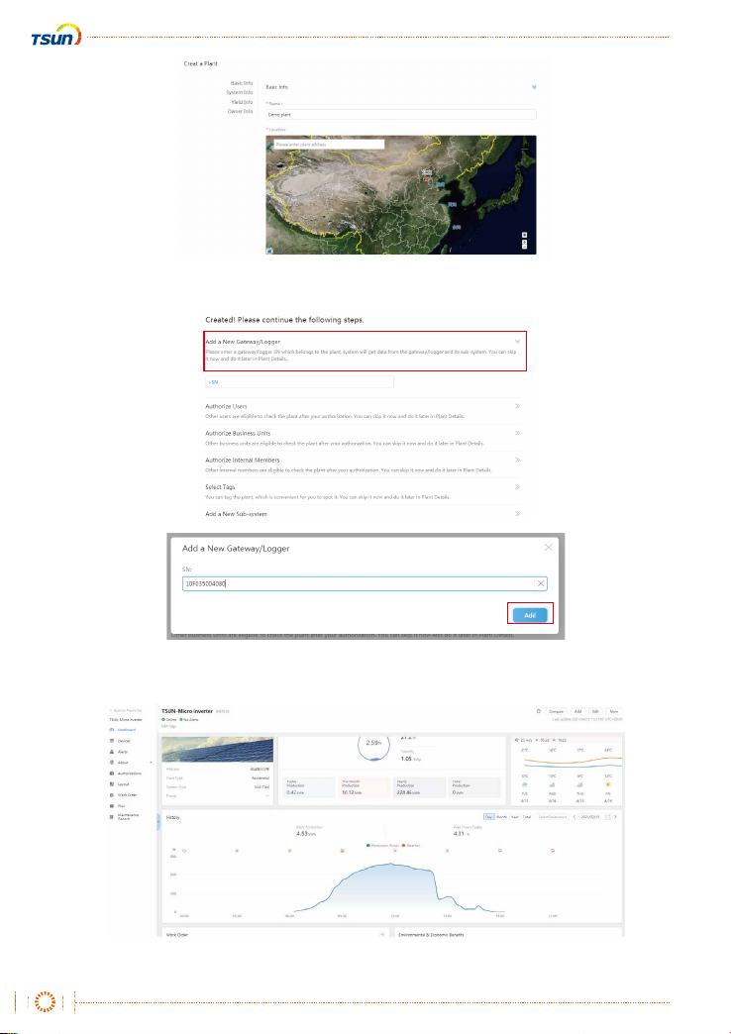Click the Add button in plant header
Image resolution: width=731 pixels, height=1034 pixels.
(x=577, y=711)
